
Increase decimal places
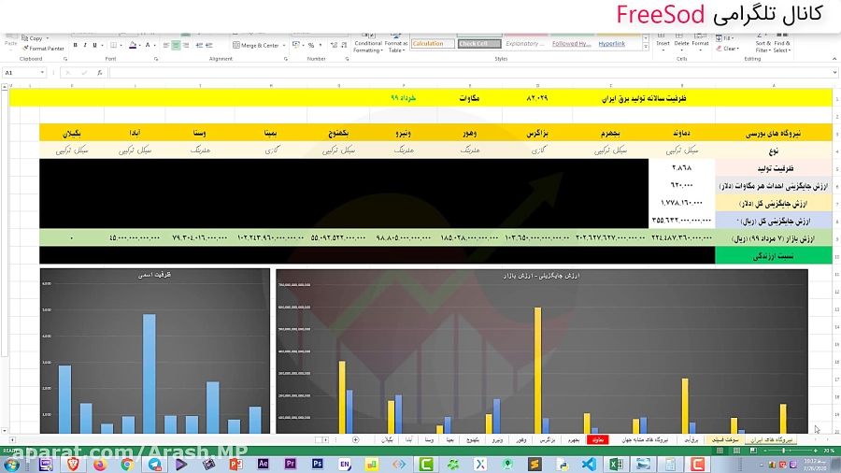click(334, 46)
